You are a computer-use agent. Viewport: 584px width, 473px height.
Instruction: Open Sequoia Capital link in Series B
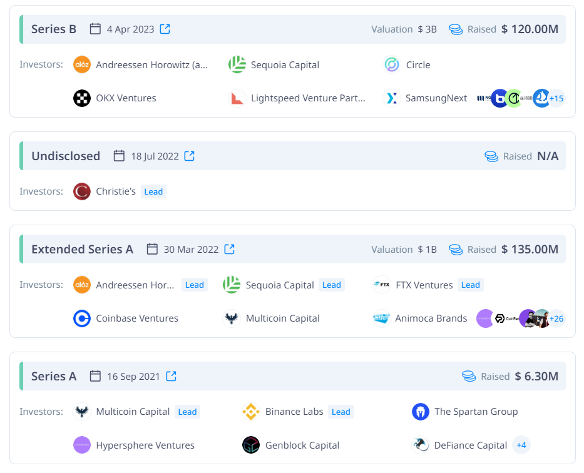(285, 65)
